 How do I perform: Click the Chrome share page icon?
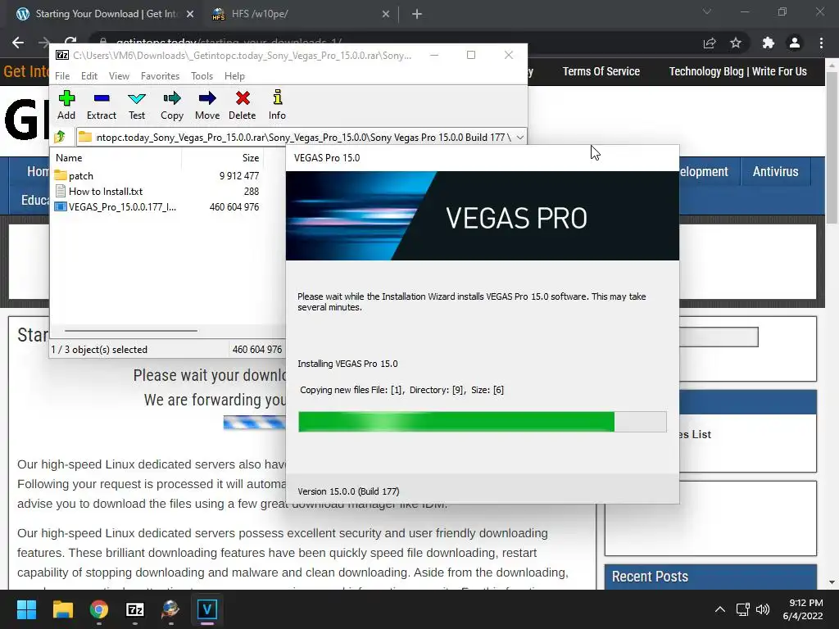[x=710, y=43]
